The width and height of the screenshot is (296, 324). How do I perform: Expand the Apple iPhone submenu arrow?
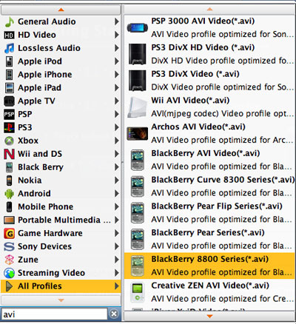coord(117,75)
